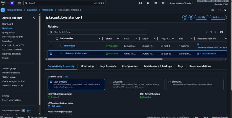Image resolution: width=232 pixels, height=118 pixels.
Task: Refresh the riskscoutdb-instance-1 page
Action: point(185,17)
